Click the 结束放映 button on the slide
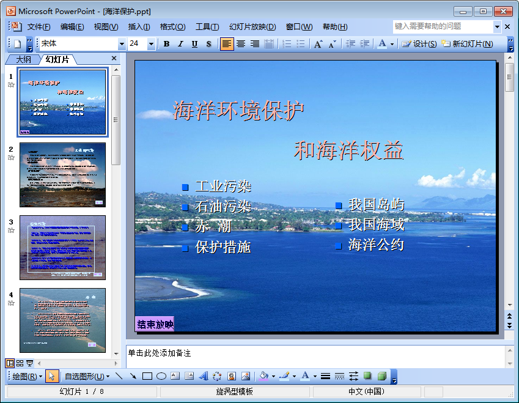Image resolution: width=519 pixels, height=403 pixels. click(x=155, y=324)
